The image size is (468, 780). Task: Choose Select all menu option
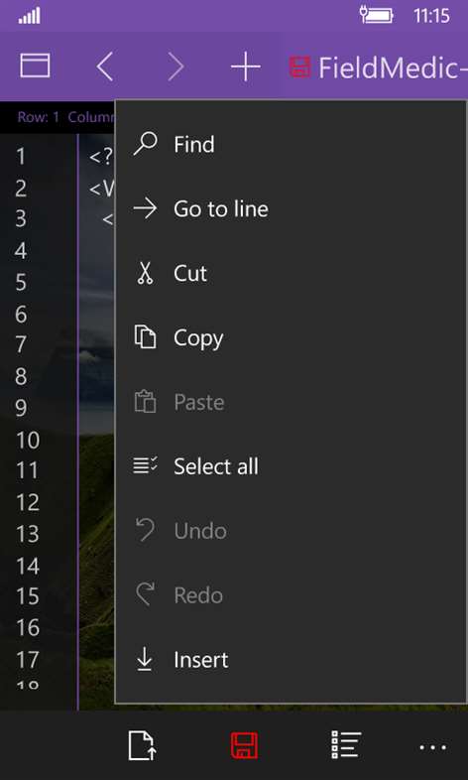[x=291, y=466]
